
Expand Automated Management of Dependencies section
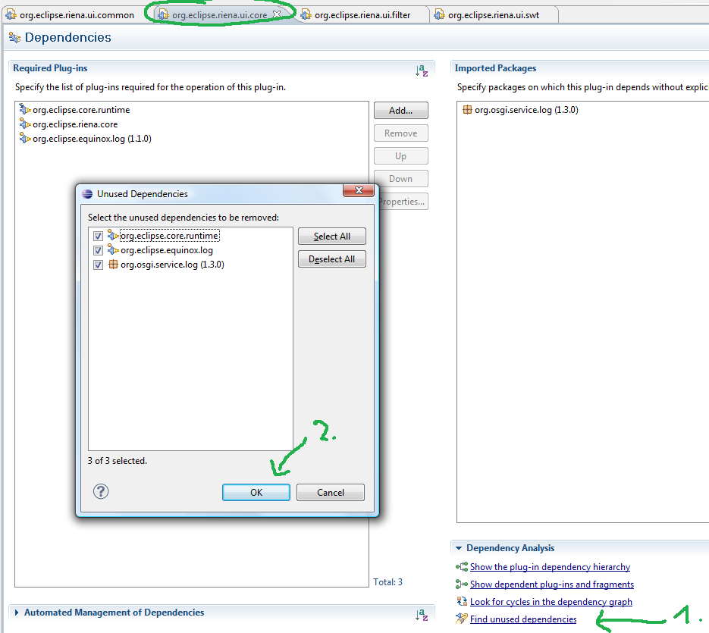[x=17, y=613]
